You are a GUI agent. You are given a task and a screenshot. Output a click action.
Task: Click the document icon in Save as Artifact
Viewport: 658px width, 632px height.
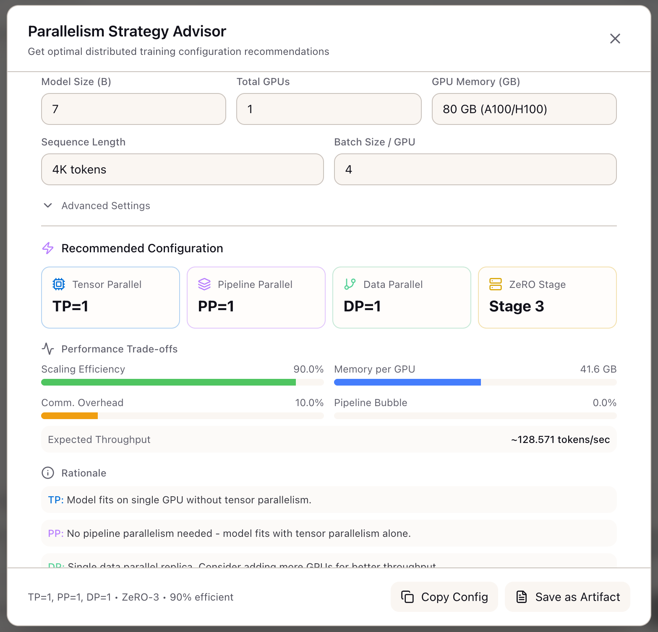point(522,597)
